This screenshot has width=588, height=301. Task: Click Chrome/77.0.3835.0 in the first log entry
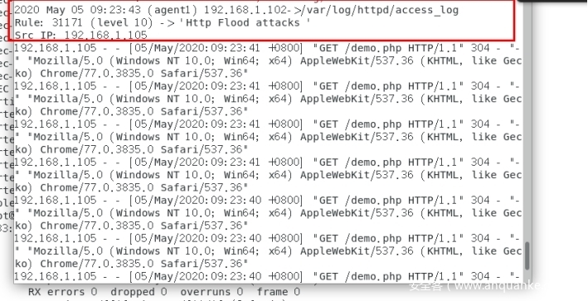pos(97,73)
